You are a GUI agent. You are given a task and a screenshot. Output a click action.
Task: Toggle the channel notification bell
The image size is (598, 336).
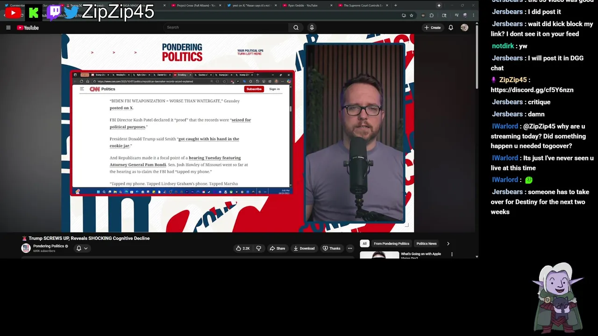pyautogui.click(x=78, y=248)
